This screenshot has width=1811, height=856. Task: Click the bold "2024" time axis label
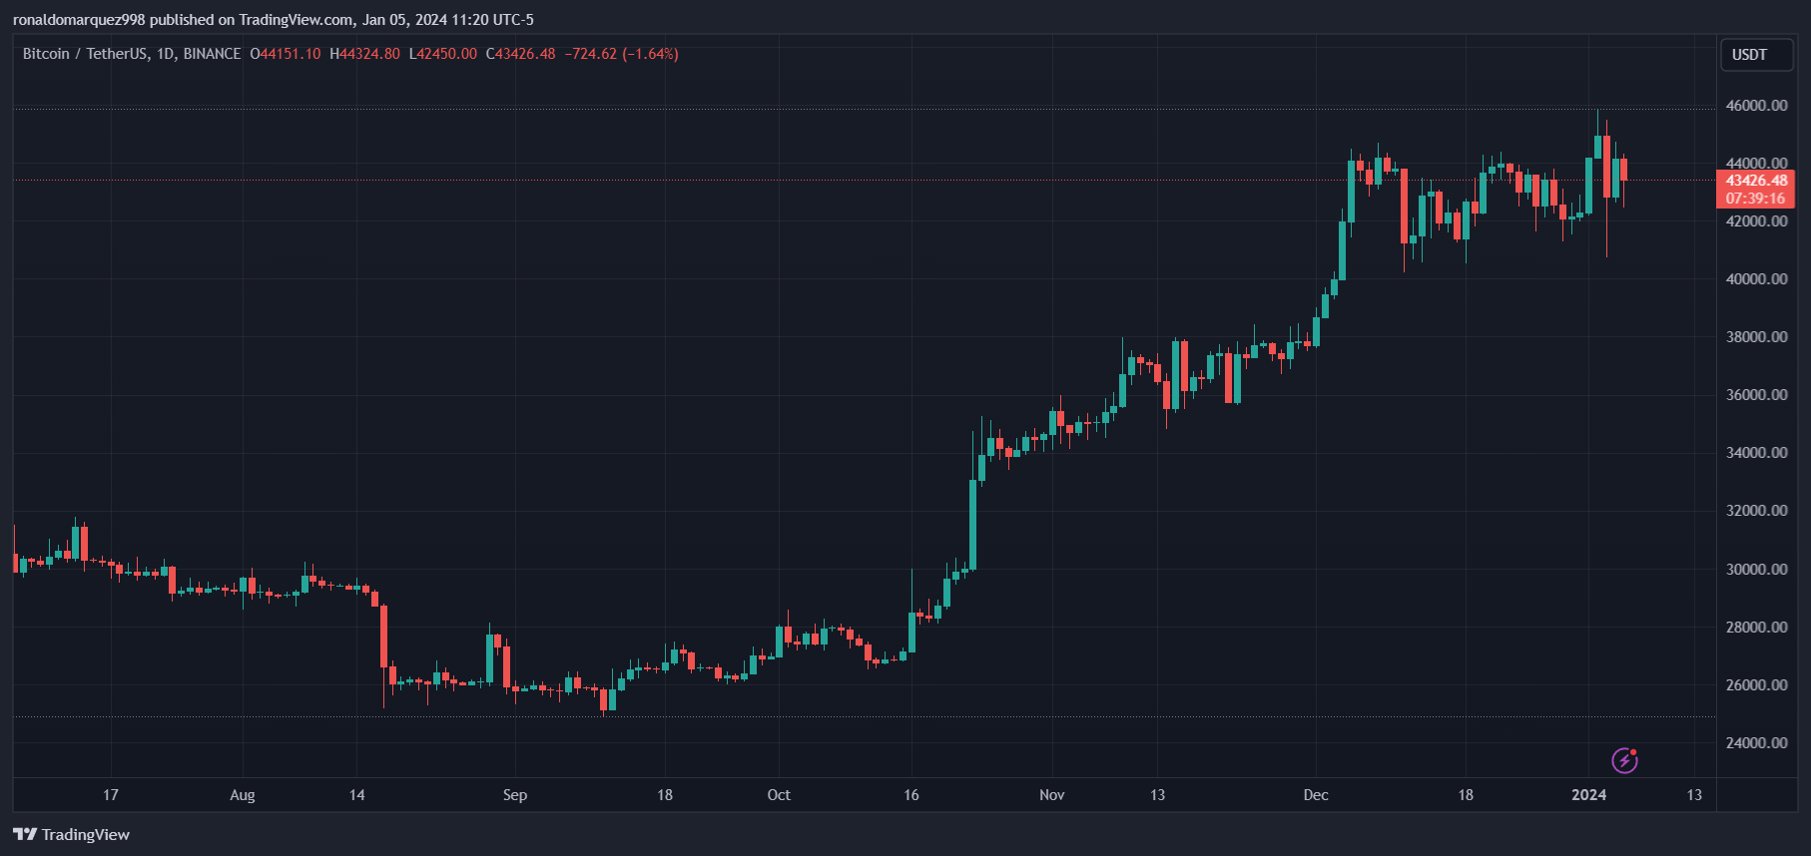1589,795
